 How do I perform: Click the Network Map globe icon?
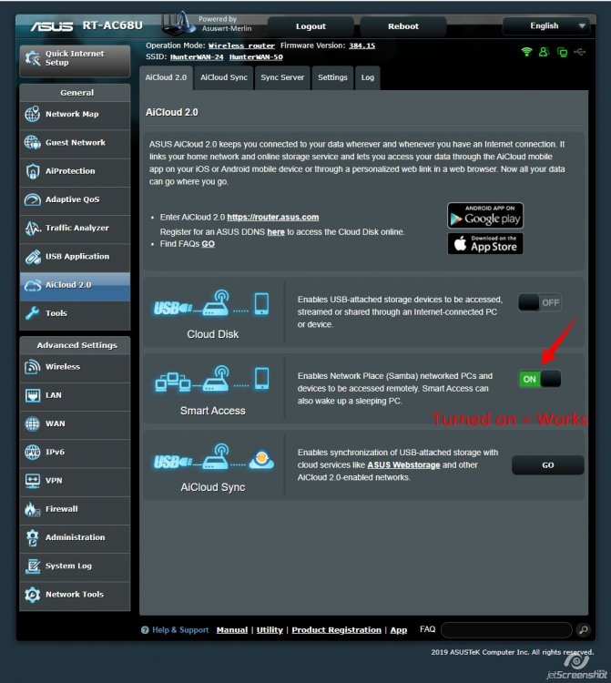[x=33, y=114]
